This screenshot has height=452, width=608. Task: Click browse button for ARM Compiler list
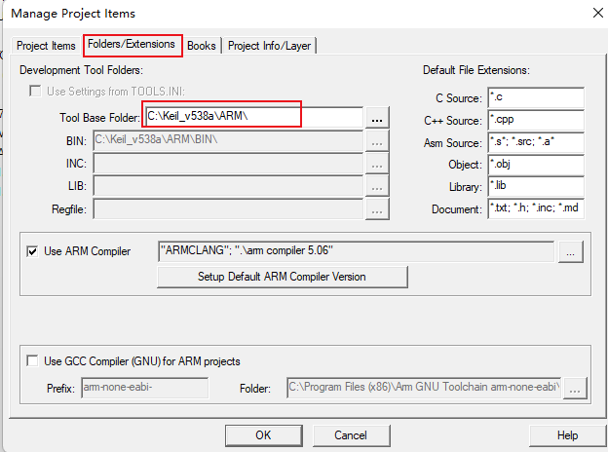click(x=571, y=252)
